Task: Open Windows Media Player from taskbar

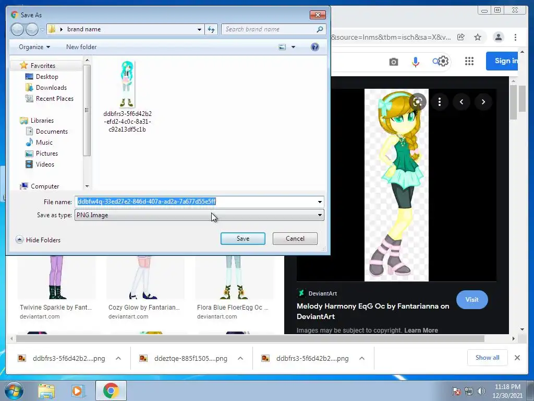Action: pyautogui.click(x=78, y=391)
